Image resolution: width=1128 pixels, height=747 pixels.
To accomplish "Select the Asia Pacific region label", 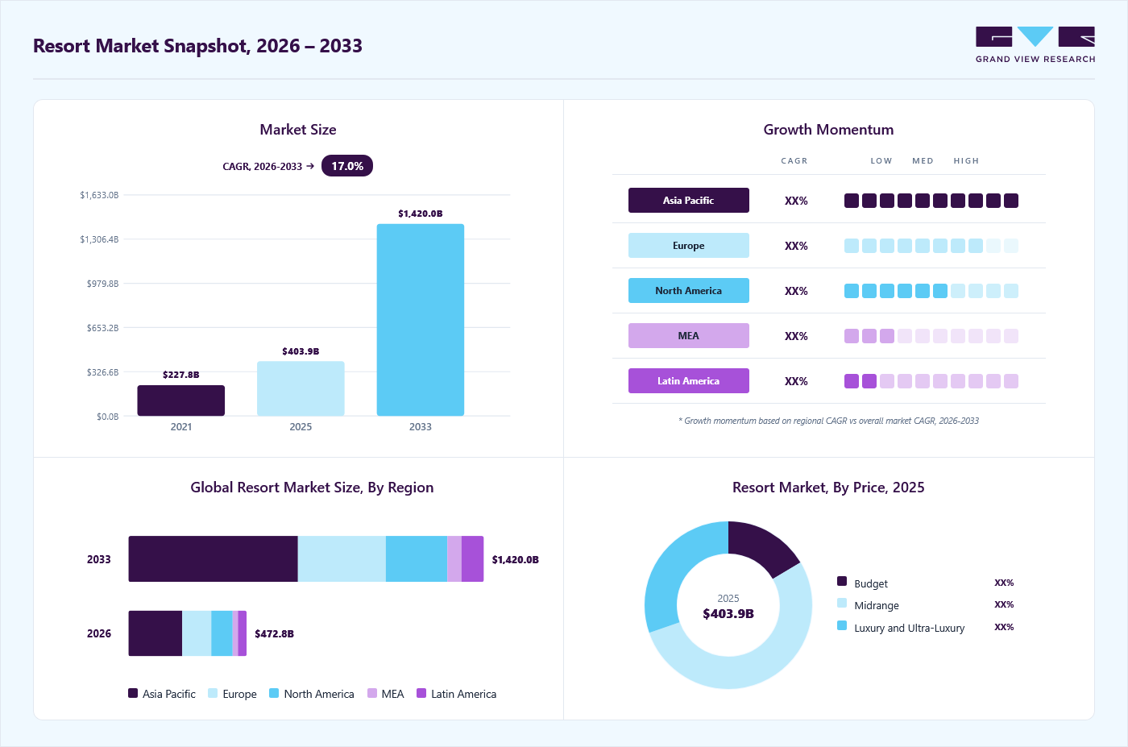I will 689,201.
